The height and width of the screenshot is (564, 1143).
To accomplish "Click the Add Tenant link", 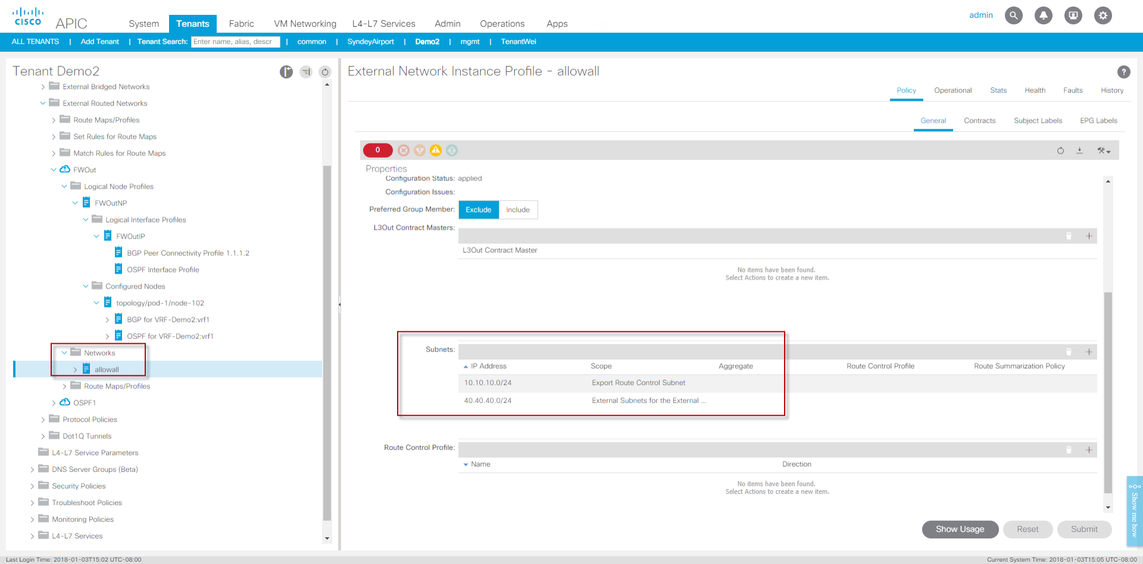I will pyautogui.click(x=99, y=42).
